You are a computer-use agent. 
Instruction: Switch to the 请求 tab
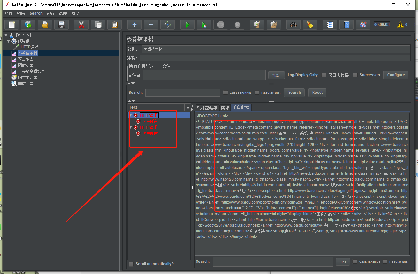point(225,108)
